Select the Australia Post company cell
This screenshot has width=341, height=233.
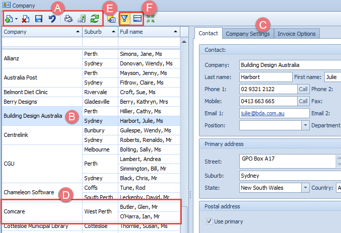(x=42, y=78)
